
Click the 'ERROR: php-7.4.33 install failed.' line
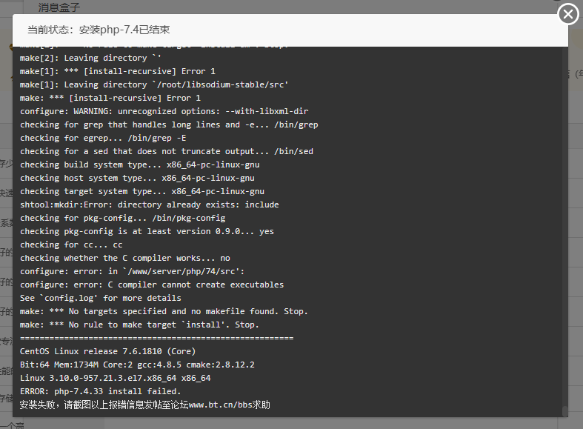pyautogui.click(x=101, y=391)
